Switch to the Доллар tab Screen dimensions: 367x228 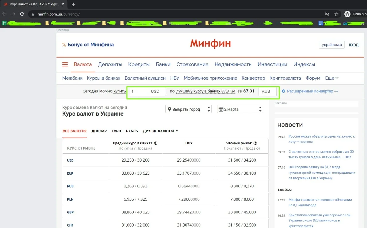(99, 131)
